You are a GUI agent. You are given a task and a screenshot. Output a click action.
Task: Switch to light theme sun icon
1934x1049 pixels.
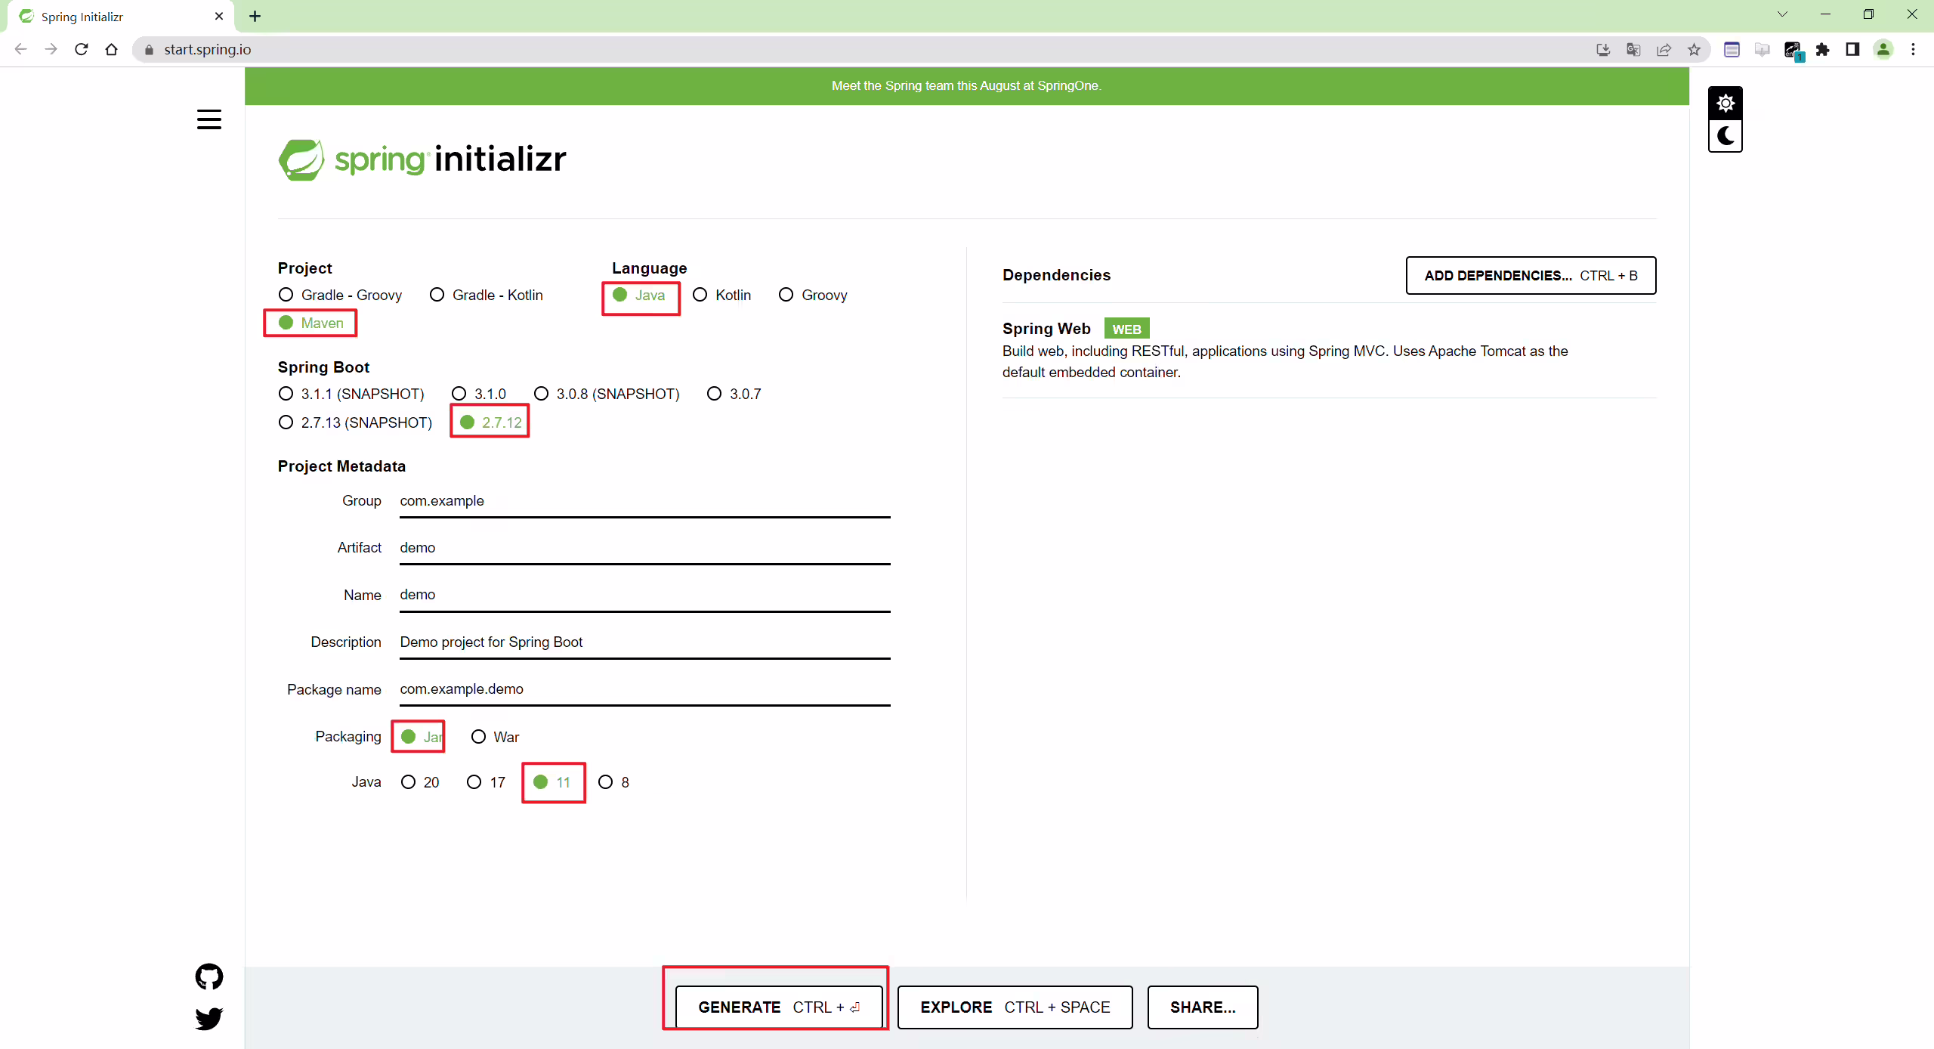click(1725, 104)
